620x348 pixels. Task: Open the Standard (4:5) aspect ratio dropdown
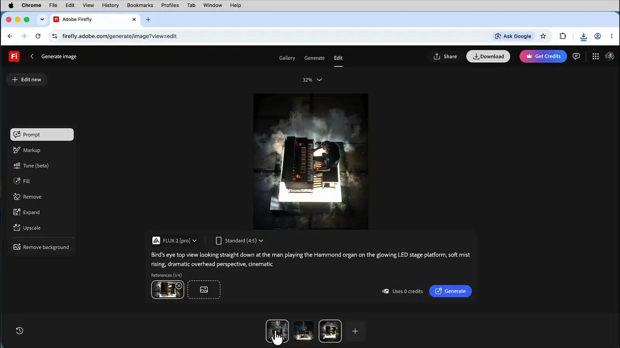[x=239, y=241]
